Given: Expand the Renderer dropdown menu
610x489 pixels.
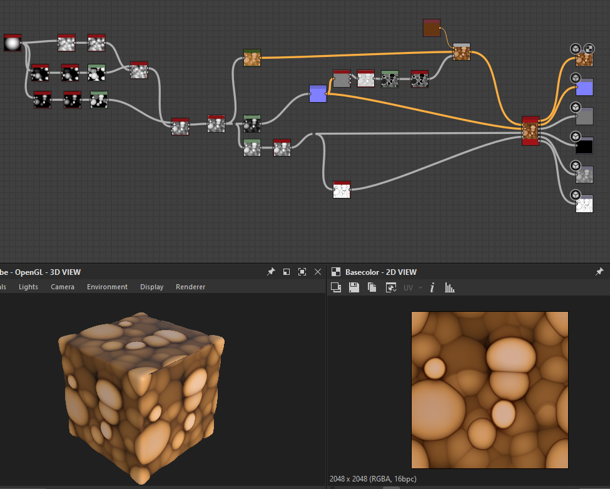Looking at the screenshot, I should click(x=190, y=287).
